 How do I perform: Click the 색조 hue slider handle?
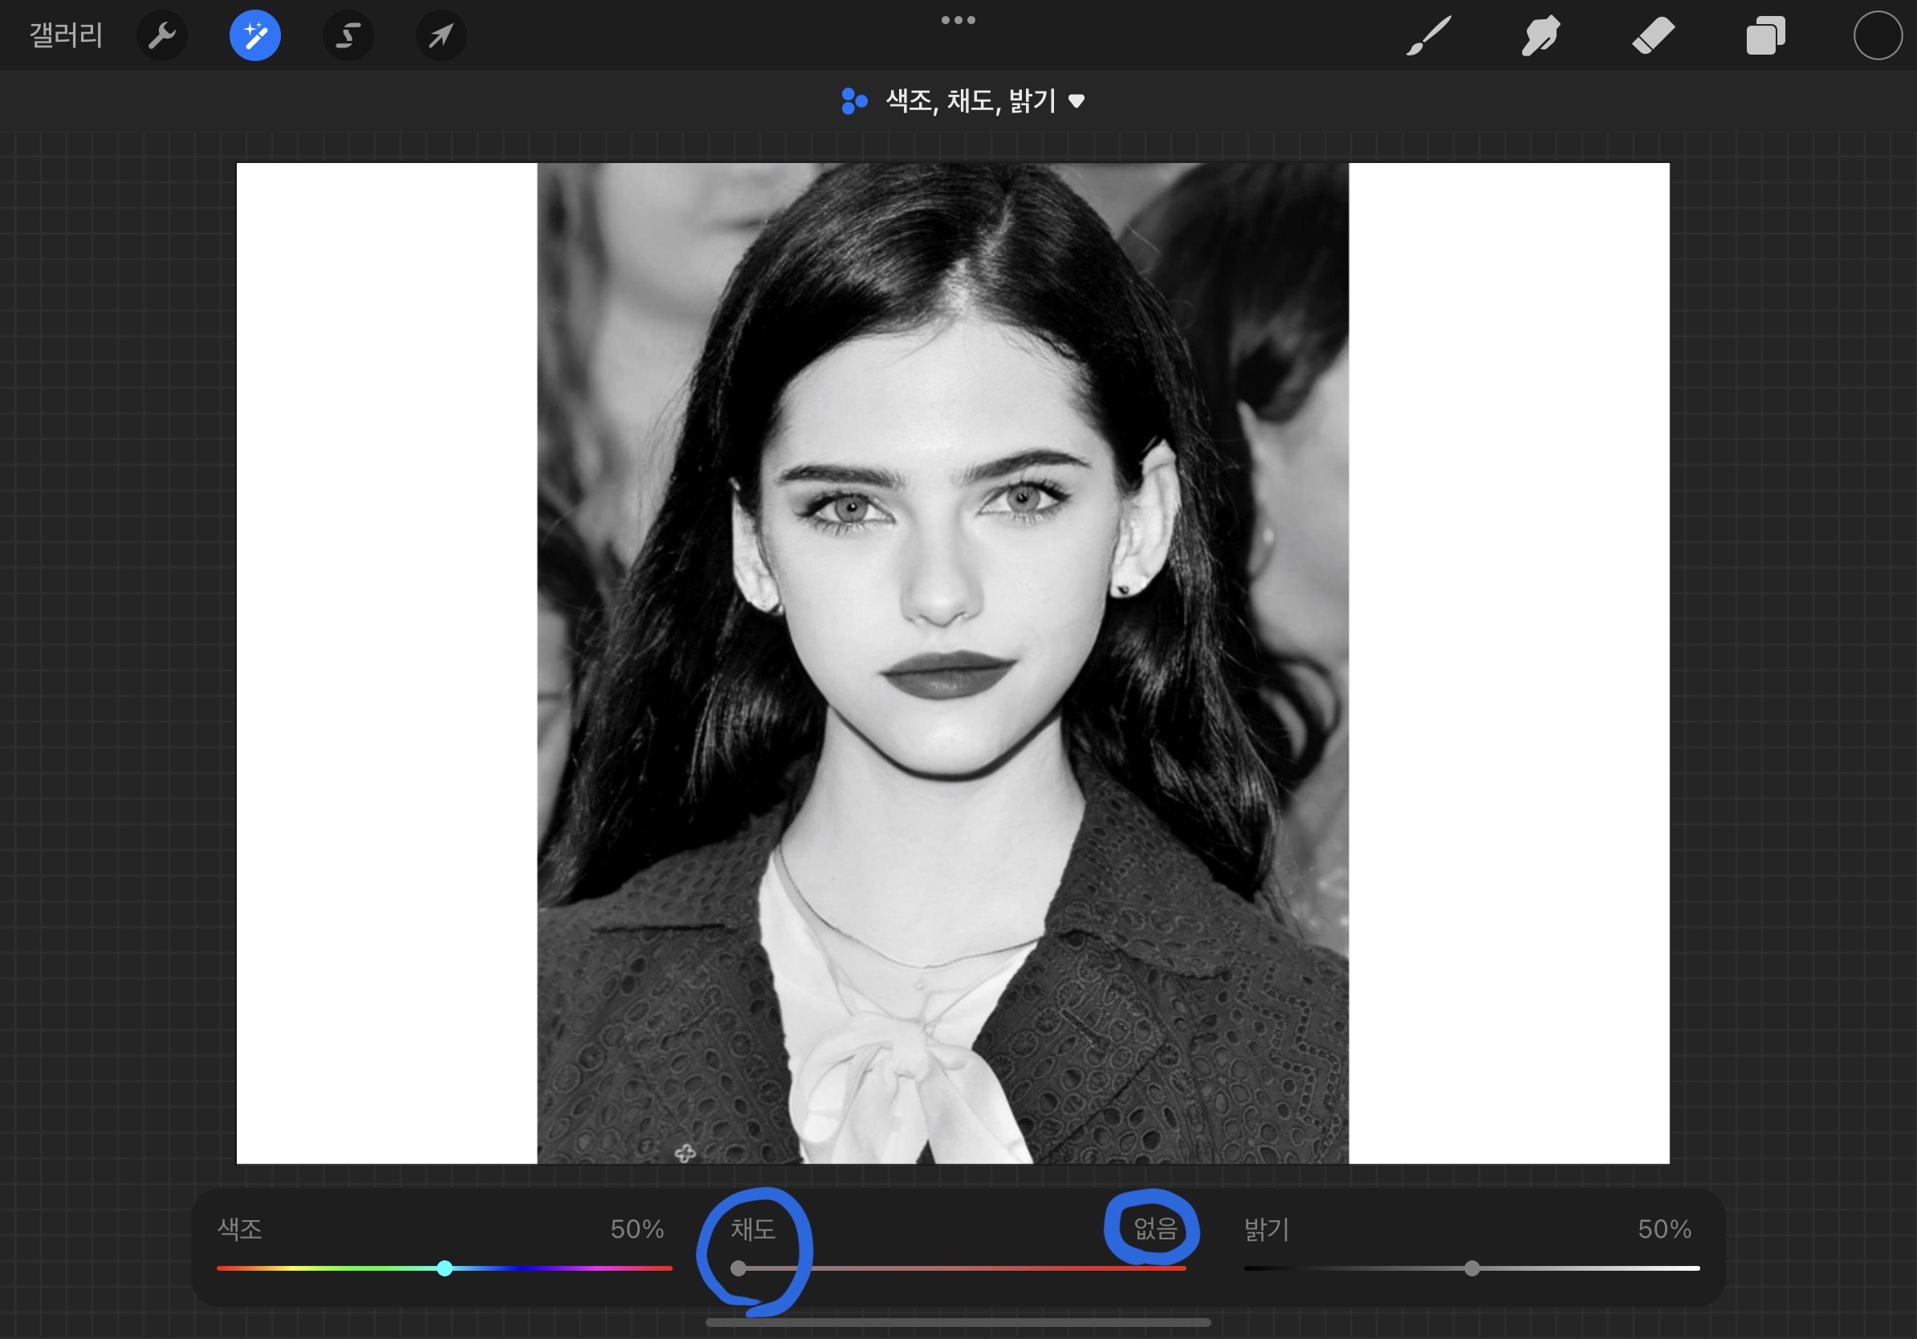point(445,1268)
